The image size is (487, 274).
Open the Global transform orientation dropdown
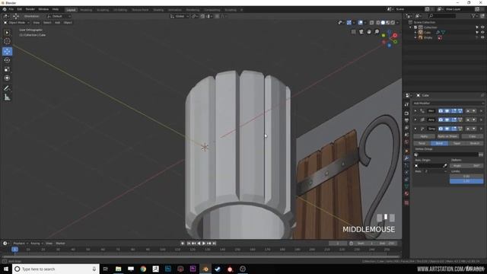tap(180, 16)
